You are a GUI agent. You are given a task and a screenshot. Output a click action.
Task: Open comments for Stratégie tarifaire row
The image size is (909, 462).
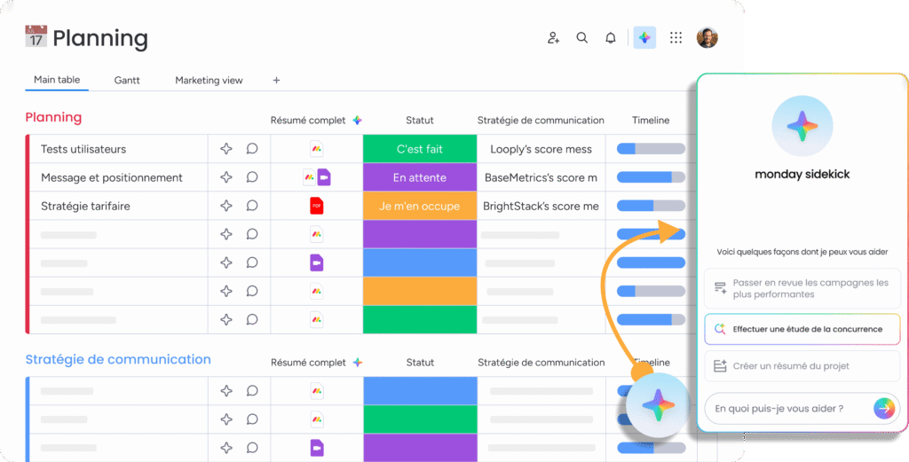click(x=251, y=206)
